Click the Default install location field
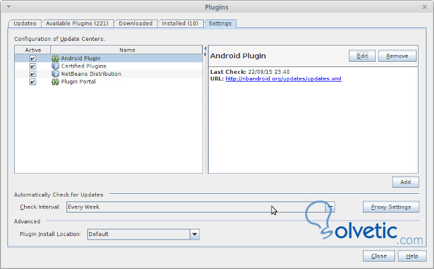434x269 pixels. [x=139, y=234]
